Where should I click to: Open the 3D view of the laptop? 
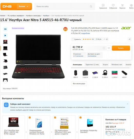tap(5, 29)
